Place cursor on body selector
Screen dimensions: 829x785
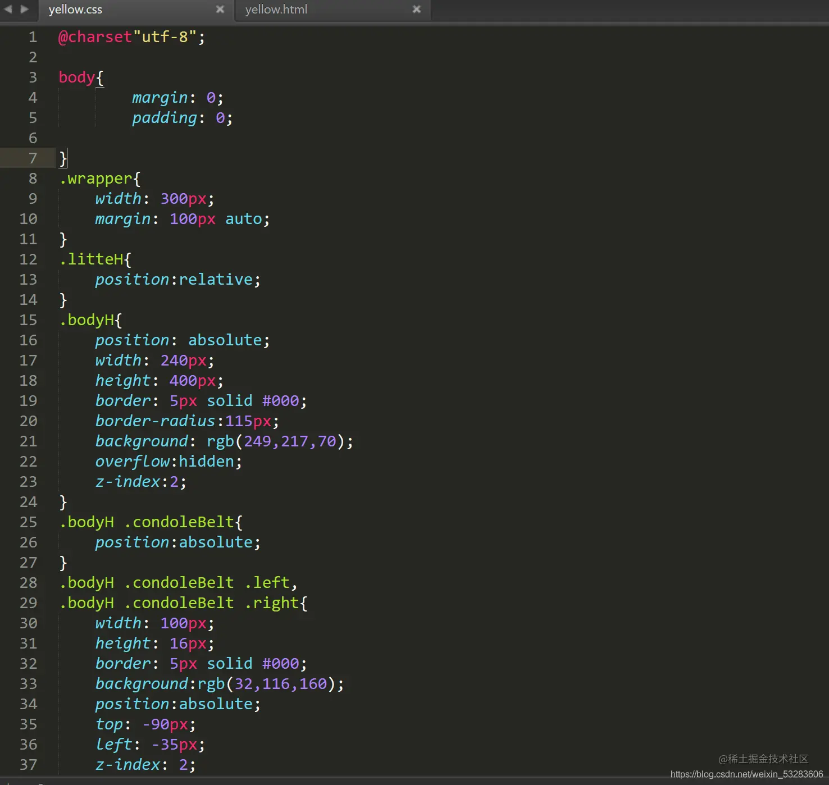point(77,77)
